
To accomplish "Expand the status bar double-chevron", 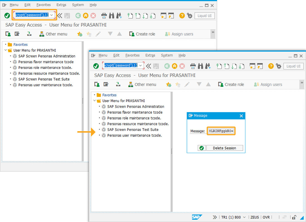I will click(x=215, y=217).
